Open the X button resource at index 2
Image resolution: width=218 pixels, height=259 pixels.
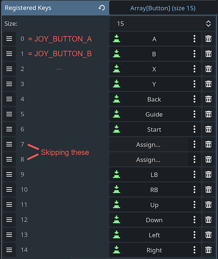click(x=154, y=69)
